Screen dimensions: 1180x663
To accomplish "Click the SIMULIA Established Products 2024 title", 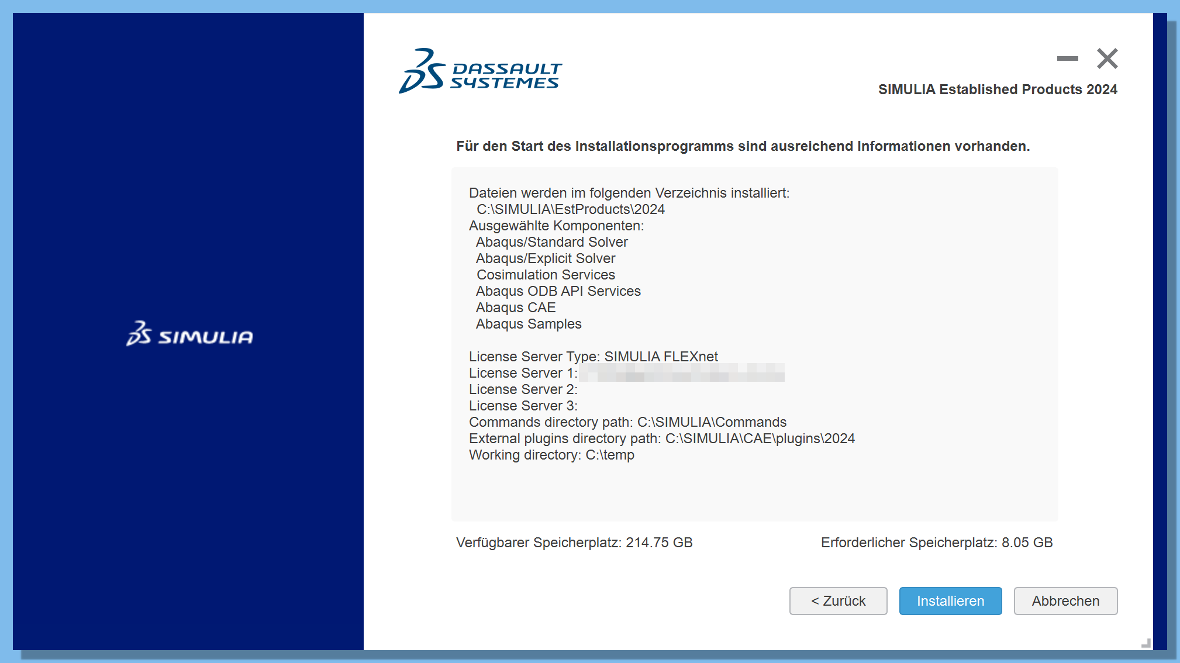I will point(998,89).
